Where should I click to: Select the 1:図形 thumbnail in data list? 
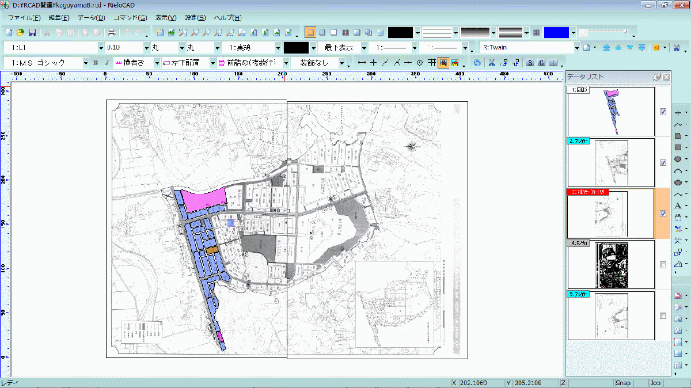tap(611, 111)
